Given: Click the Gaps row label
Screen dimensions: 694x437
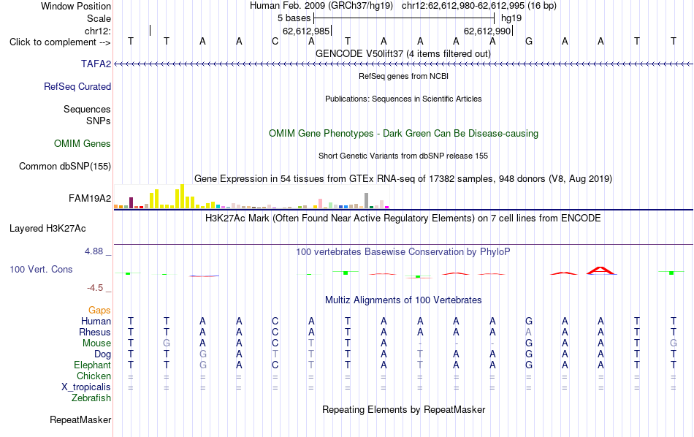Looking at the screenshot, I should point(99,311).
